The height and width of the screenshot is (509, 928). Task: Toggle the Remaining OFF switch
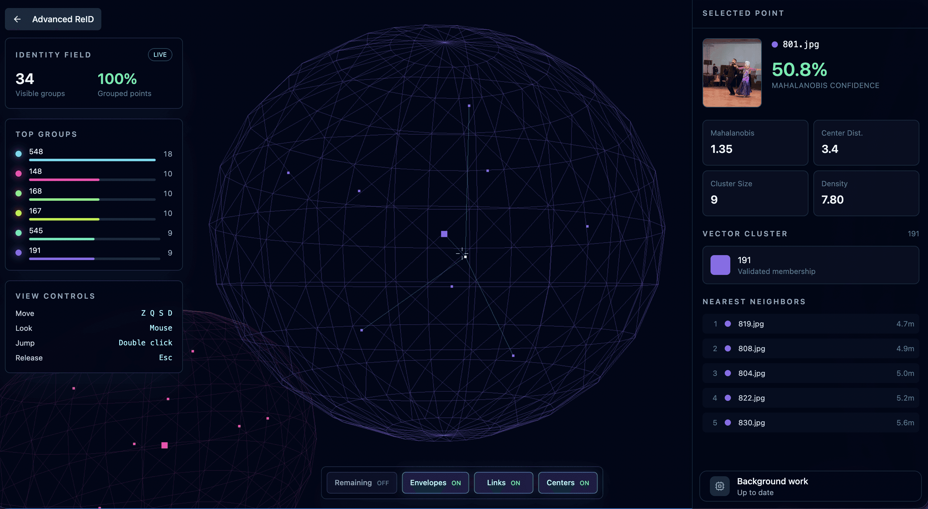pyautogui.click(x=362, y=483)
